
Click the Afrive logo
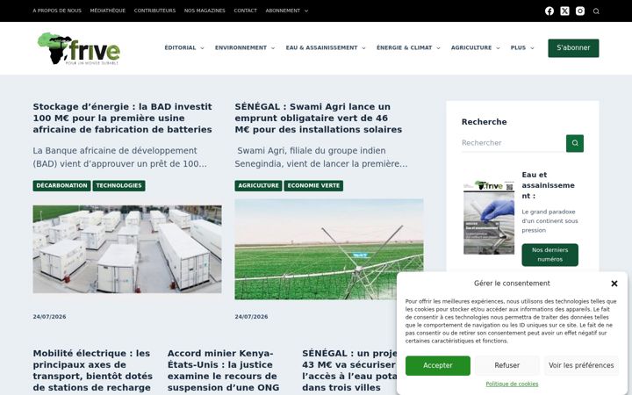(x=79, y=48)
